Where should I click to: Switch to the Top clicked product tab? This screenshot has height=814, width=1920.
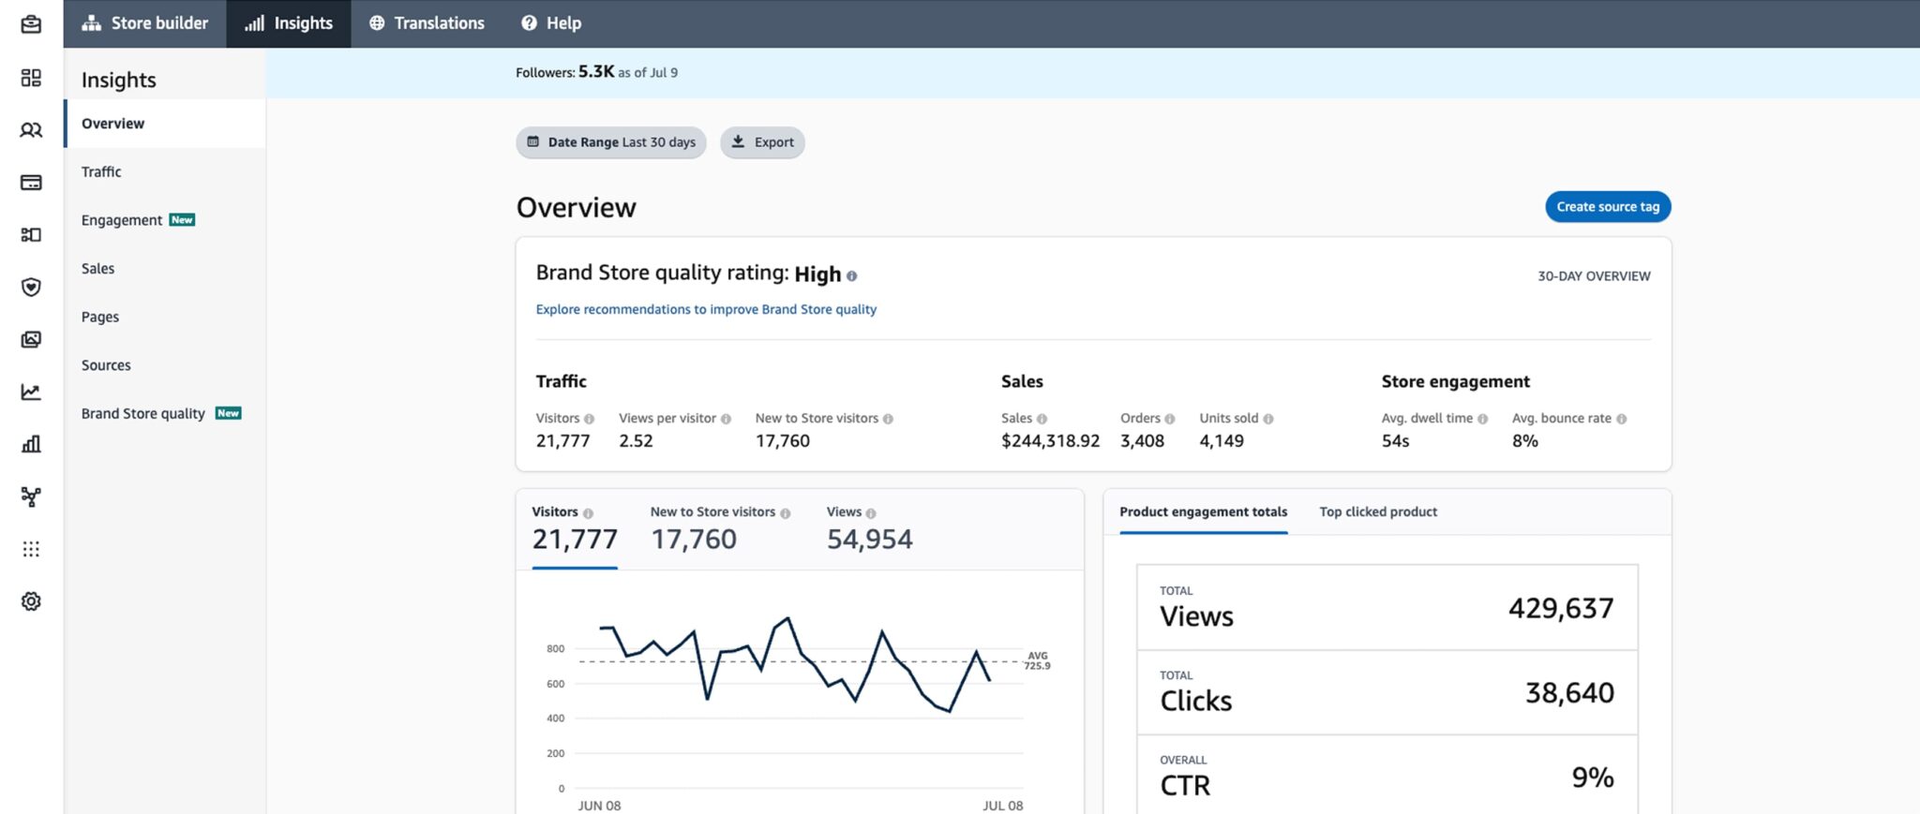pos(1377,511)
